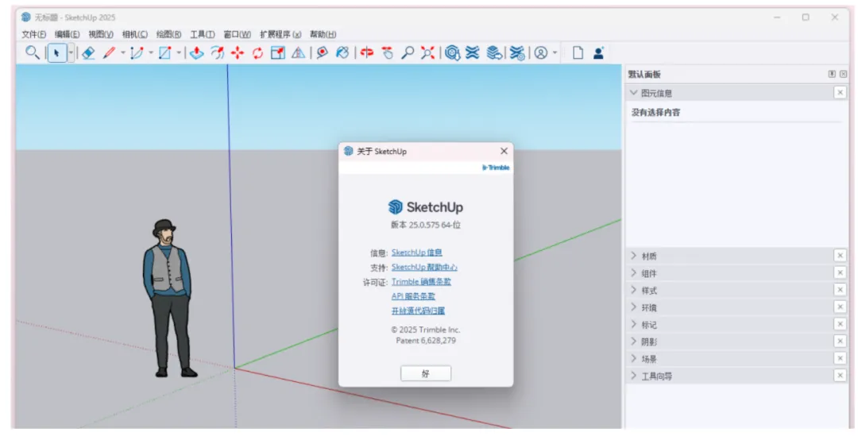Activate the Tape Measure tool

pos(323,52)
